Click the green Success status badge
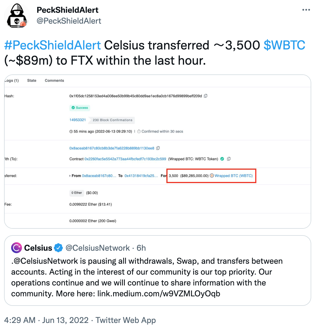Image resolution: width=318 pixels, height=333 pixels. coord(80,108)
